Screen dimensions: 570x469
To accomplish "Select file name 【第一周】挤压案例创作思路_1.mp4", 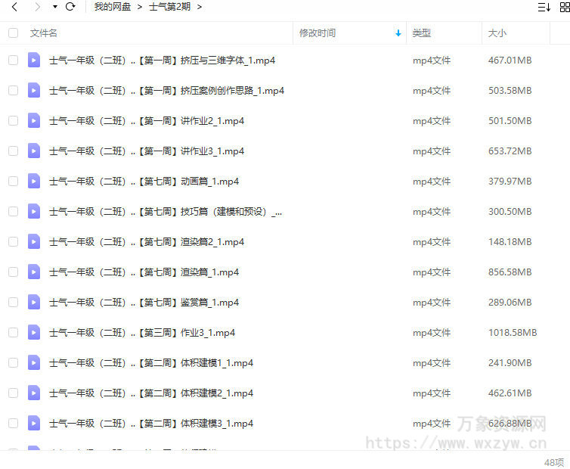I will click(167, 91).
